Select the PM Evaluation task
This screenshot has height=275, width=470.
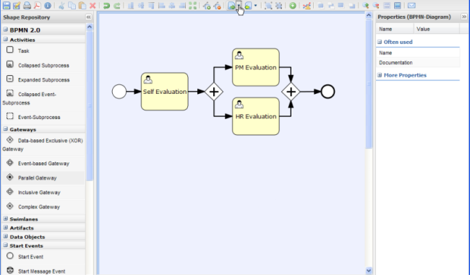click(256, 67)
